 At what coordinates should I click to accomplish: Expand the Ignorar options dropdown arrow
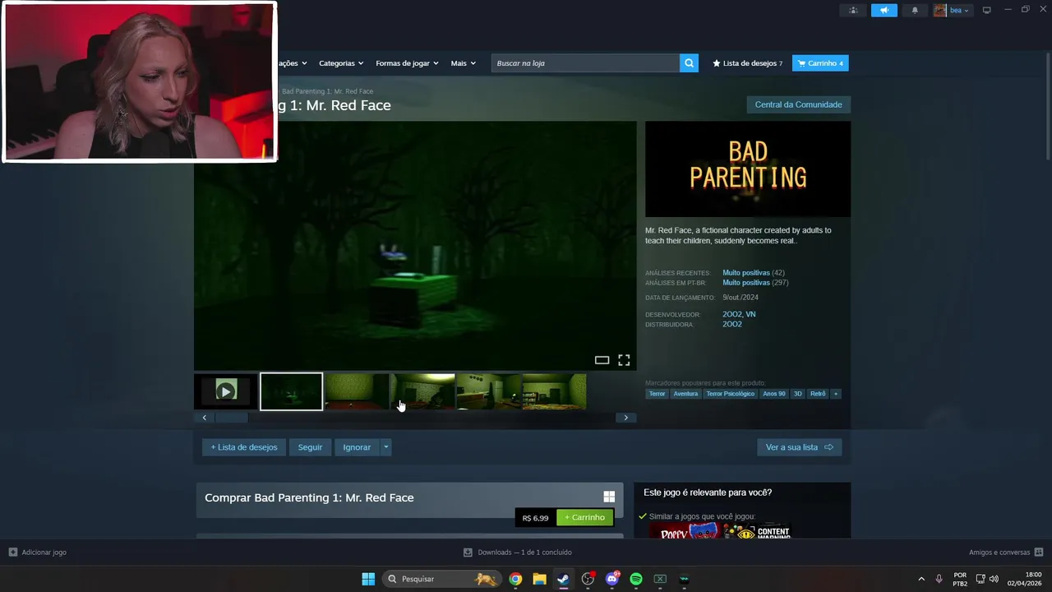(386, 447)
